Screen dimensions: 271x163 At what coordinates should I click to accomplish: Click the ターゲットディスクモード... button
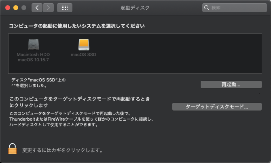point(217,107)
